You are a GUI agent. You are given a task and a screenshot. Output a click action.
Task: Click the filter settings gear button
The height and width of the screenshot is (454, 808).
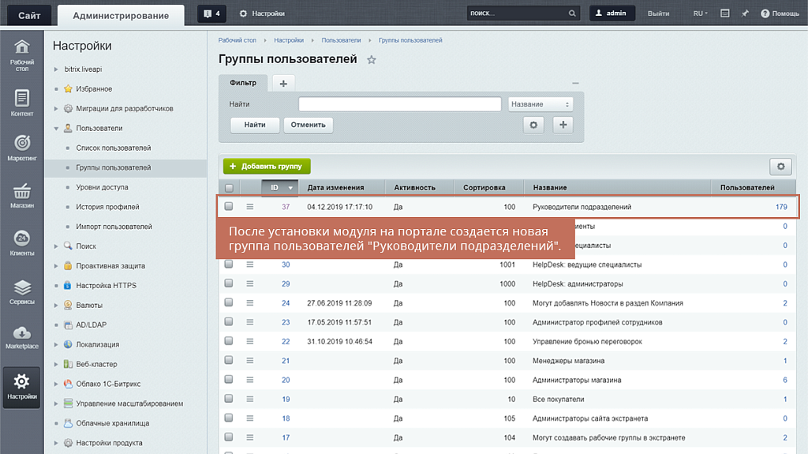(x=534, y=125)
